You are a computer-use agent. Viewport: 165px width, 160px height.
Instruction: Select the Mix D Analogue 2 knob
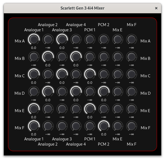tap(48, 92)
